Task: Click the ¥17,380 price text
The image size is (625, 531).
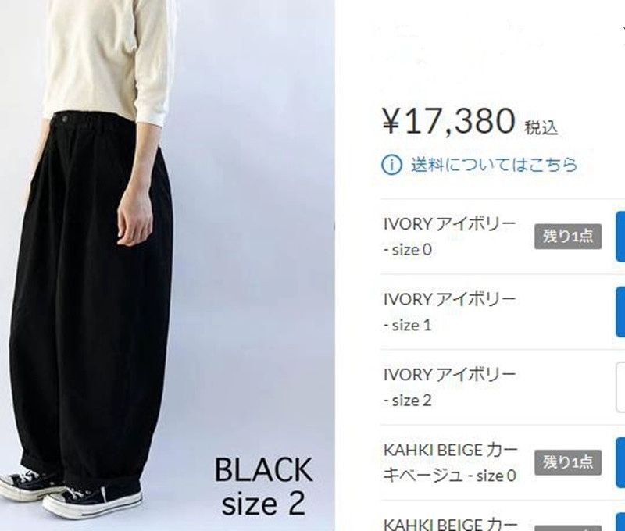Action: click(x=448, y=121)
